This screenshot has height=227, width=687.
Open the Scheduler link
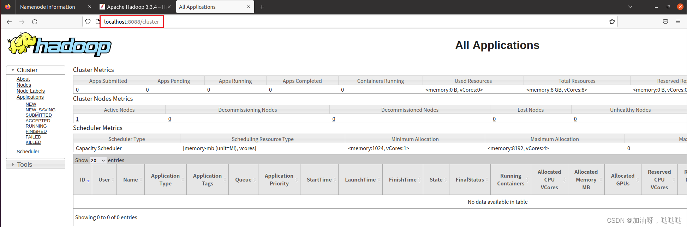(28, 152)
